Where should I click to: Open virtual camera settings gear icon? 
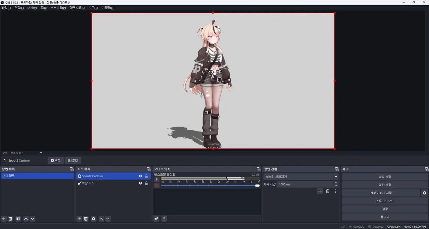tap(425, 193)
